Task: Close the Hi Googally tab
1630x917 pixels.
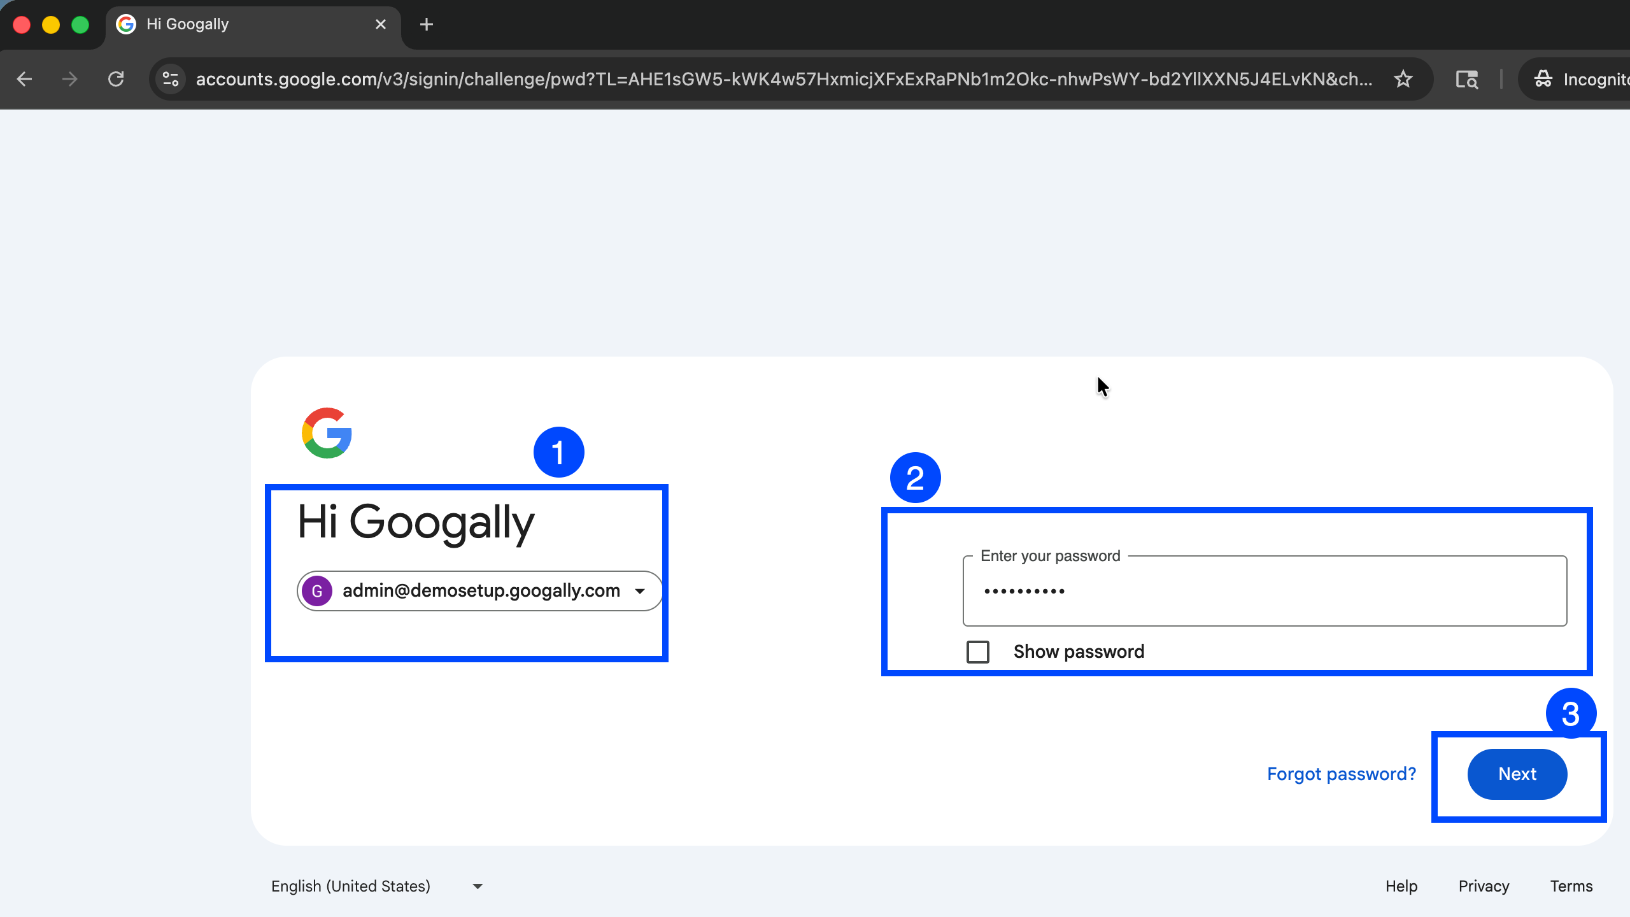Action: (381, 24)
